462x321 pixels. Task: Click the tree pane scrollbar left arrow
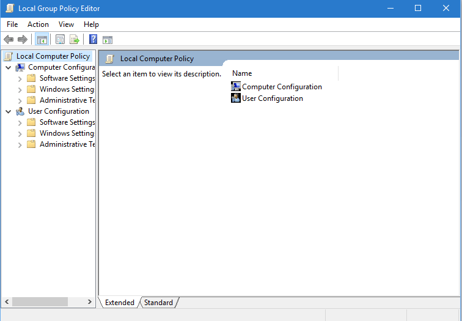(x=7, y=302)
